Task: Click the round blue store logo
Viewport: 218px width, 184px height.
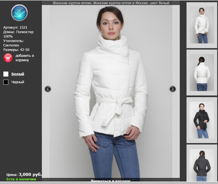Action: (x=19, y=13)
